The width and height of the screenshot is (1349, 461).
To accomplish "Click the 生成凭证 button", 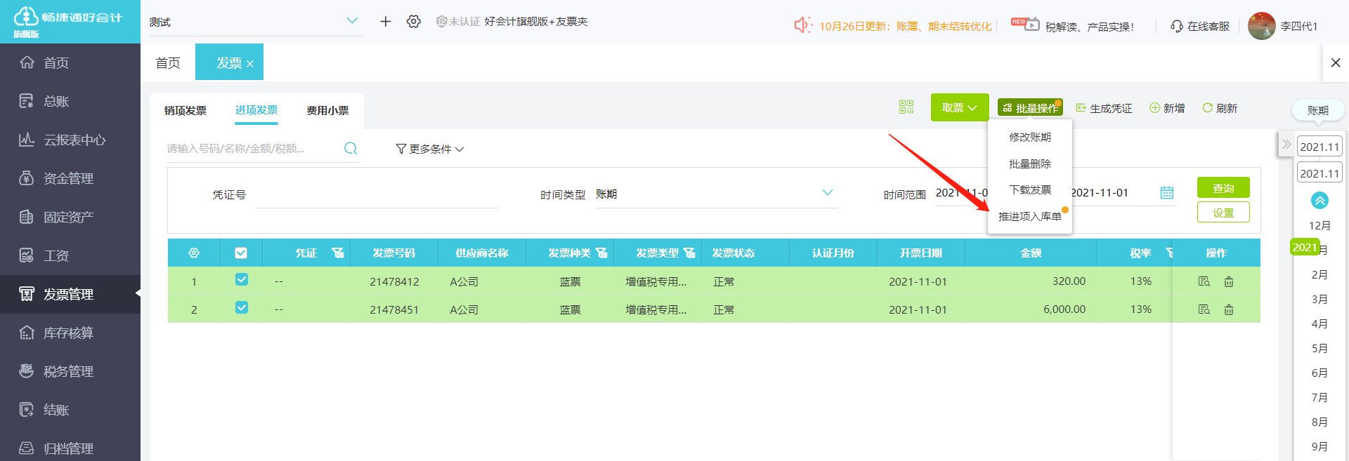I will pos(1104,108).
